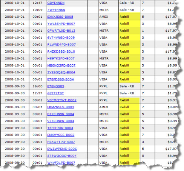Open transaction 6V74VNGD-B009
This screenshot has width=184, height=171.
tap(61, 37)
